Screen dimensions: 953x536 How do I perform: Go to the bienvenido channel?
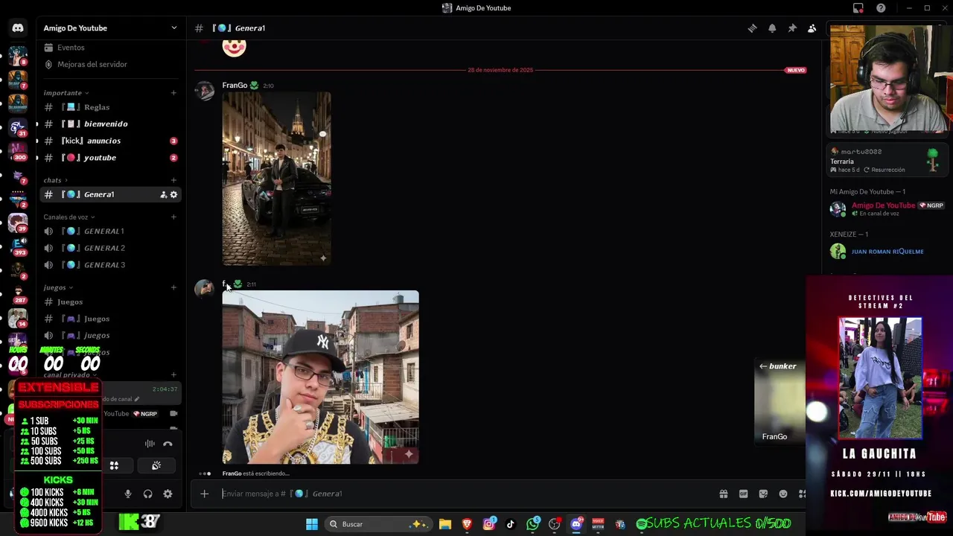pos(111,124)
